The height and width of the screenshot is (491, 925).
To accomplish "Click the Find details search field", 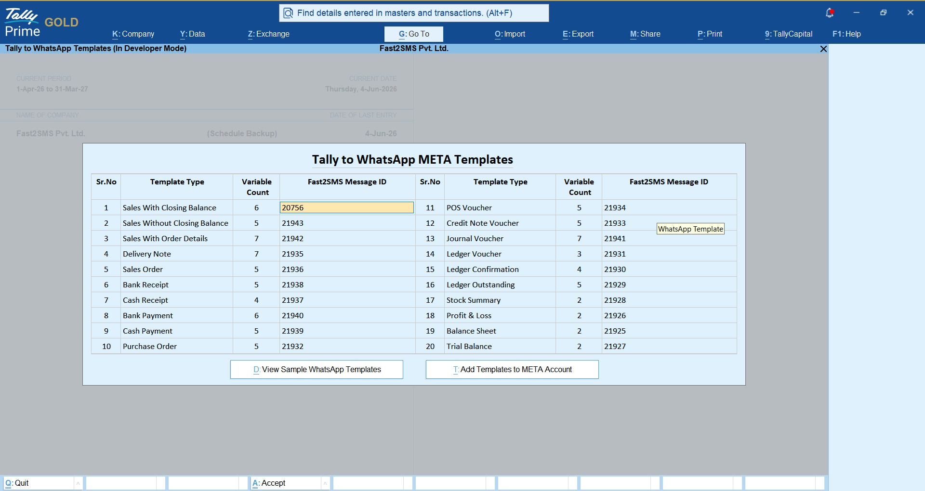I will point(414,13).
